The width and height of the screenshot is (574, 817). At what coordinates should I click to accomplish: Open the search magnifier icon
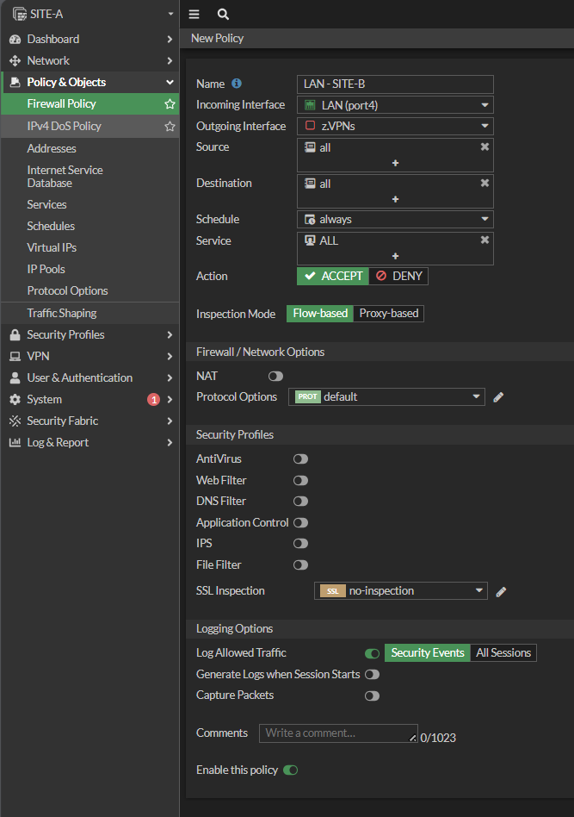(223, 15)
